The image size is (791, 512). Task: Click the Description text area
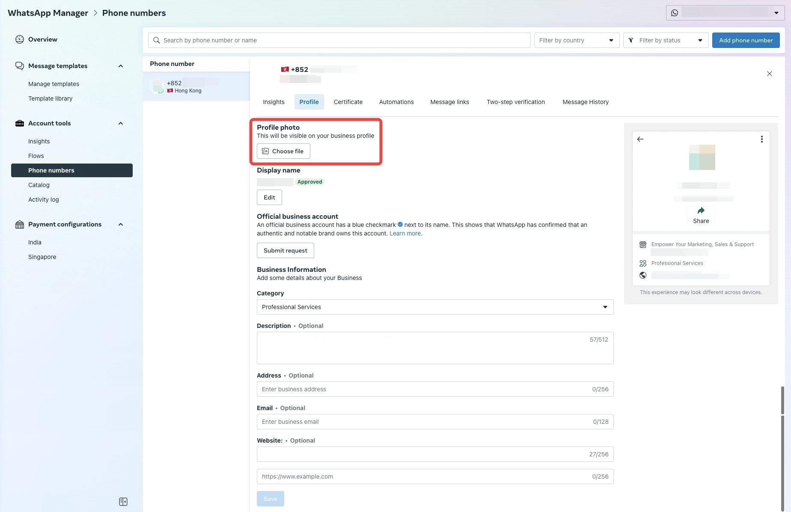point(435,348)
